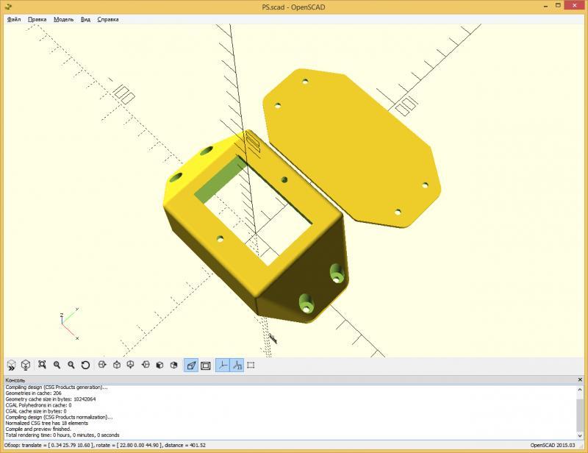588x453 pixels.
Task: Close the Консоль panel
Action: pos(580,379)
